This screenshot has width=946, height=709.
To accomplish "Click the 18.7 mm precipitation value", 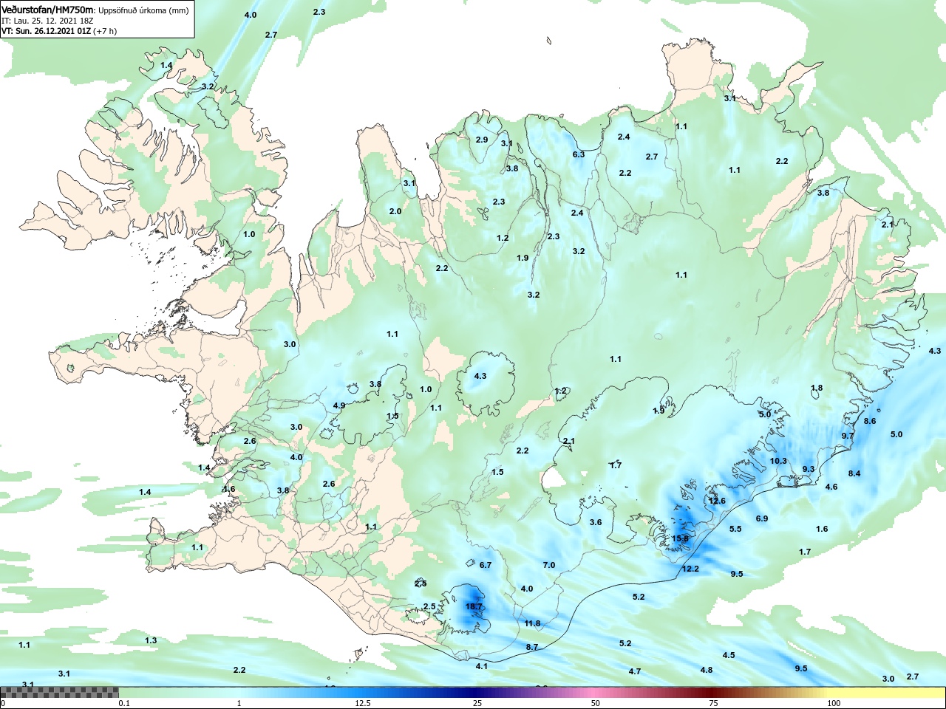I will tap(474, 607).
